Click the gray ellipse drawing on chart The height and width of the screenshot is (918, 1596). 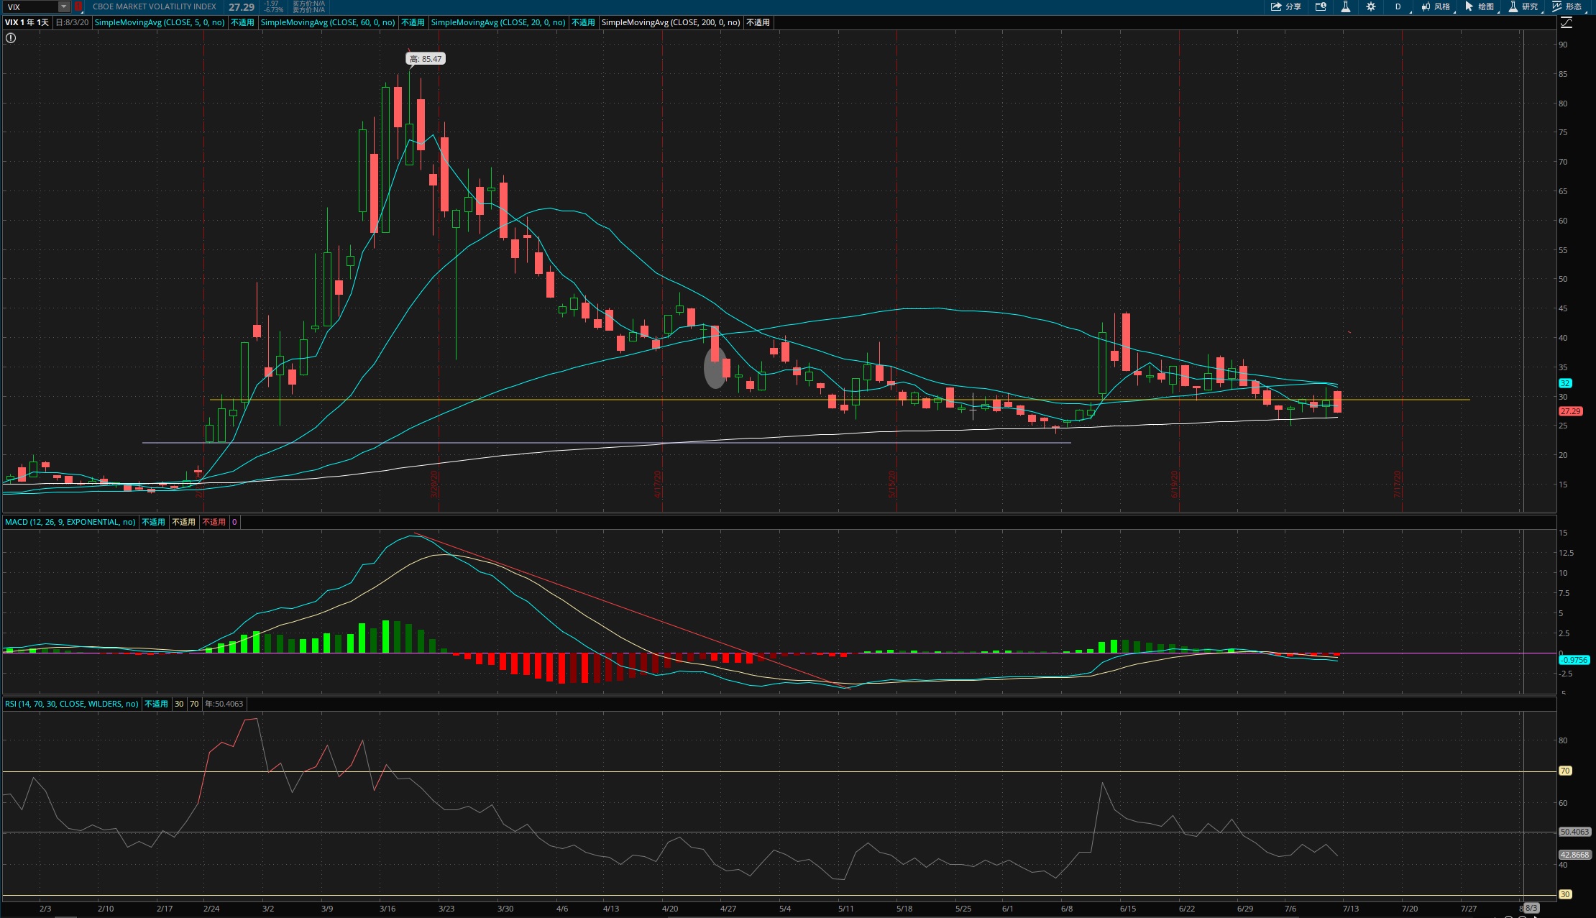pyautogui.click(x=715, y=369)
